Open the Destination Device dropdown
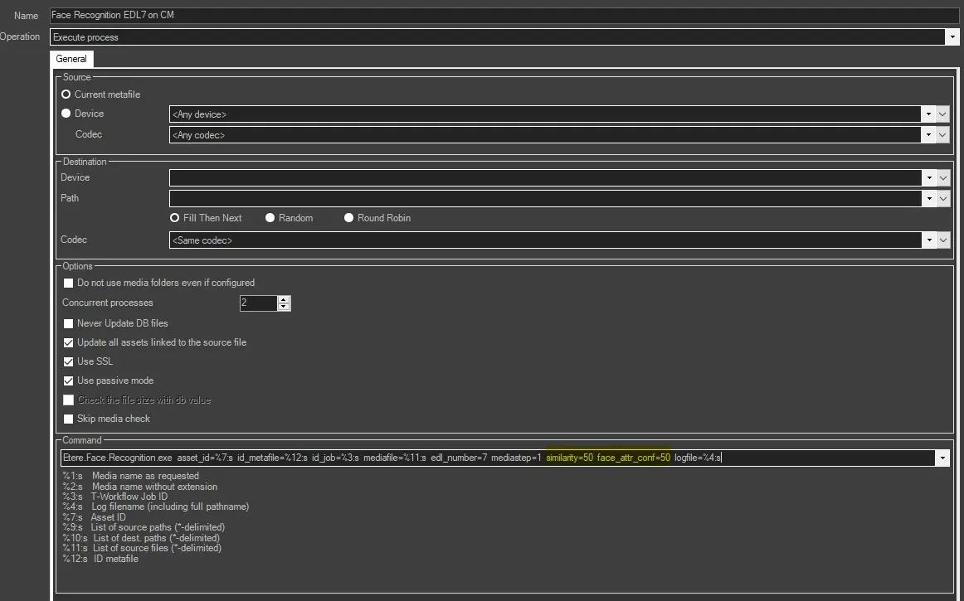The image size is (964, 601). tap(927, 177)
